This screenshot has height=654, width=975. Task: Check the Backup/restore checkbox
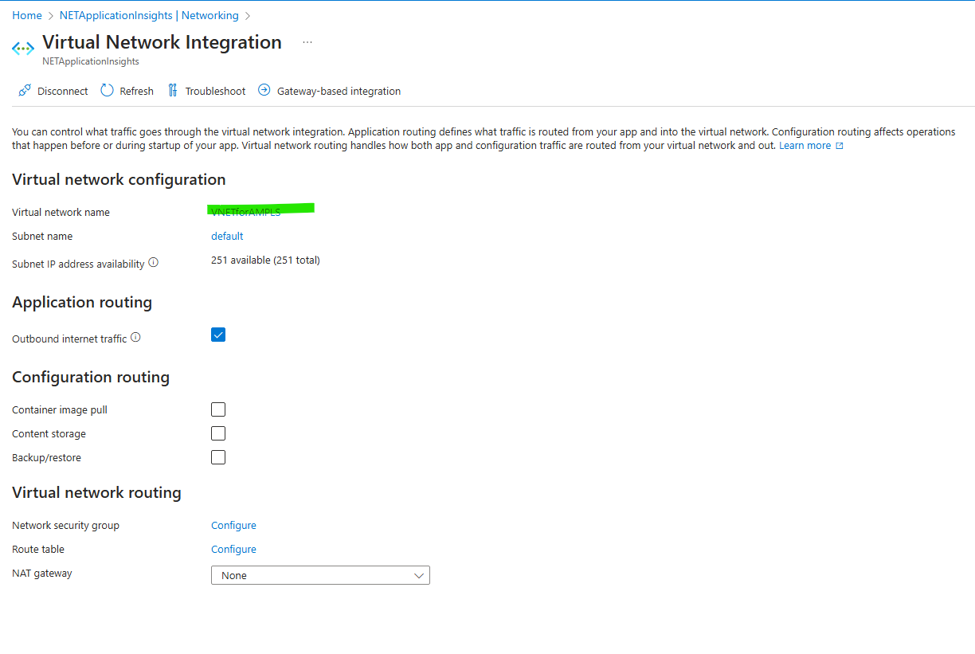click(x=218, y=457)
